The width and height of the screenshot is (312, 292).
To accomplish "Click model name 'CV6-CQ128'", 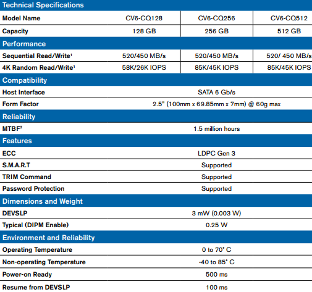I will pos(144,18).
